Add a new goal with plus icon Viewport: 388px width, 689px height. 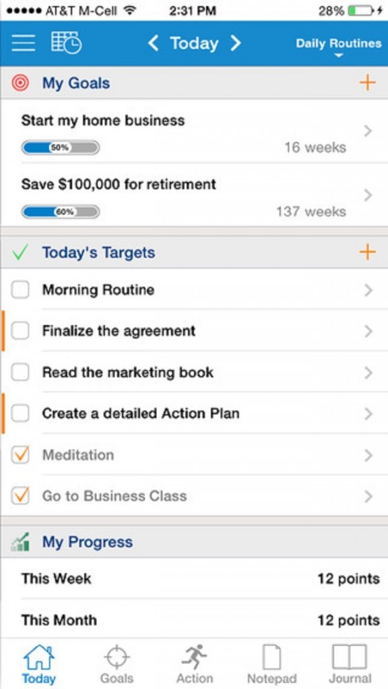tap(367, 83)
